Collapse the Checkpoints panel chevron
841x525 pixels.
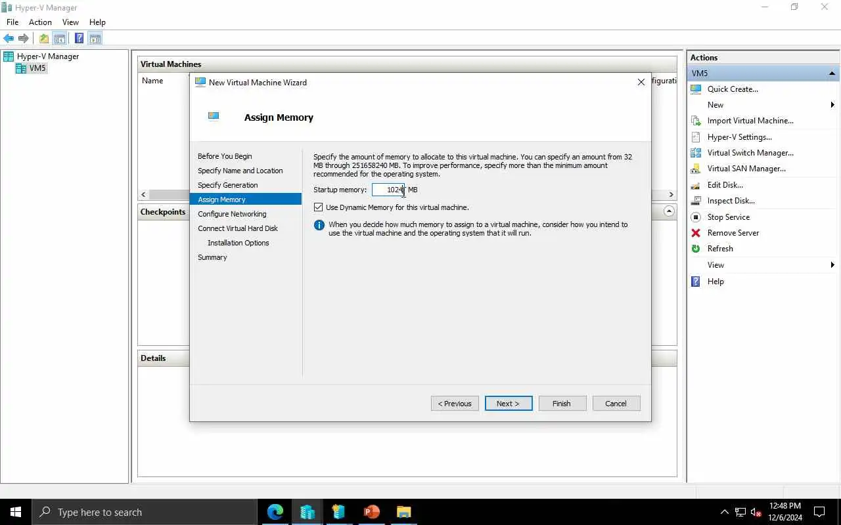669,211
